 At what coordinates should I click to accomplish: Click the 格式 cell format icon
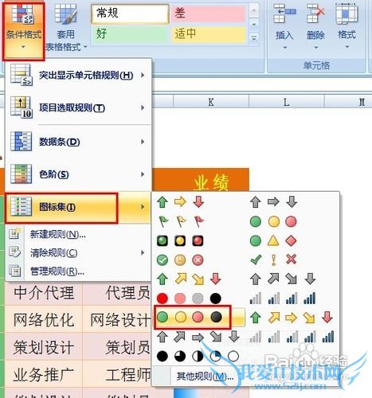347,14
